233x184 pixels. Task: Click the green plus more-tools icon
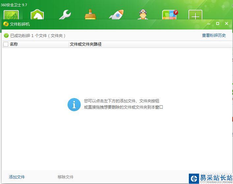(x=195, y=15)
